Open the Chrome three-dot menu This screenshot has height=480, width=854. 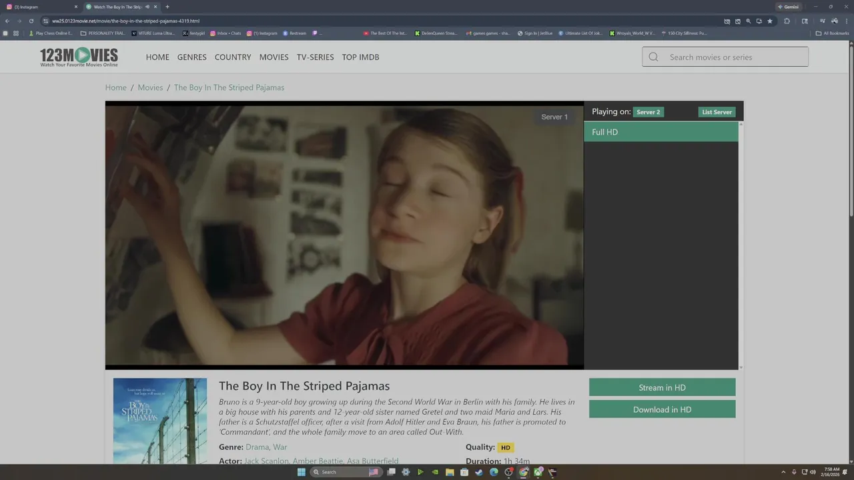(846, 21)
